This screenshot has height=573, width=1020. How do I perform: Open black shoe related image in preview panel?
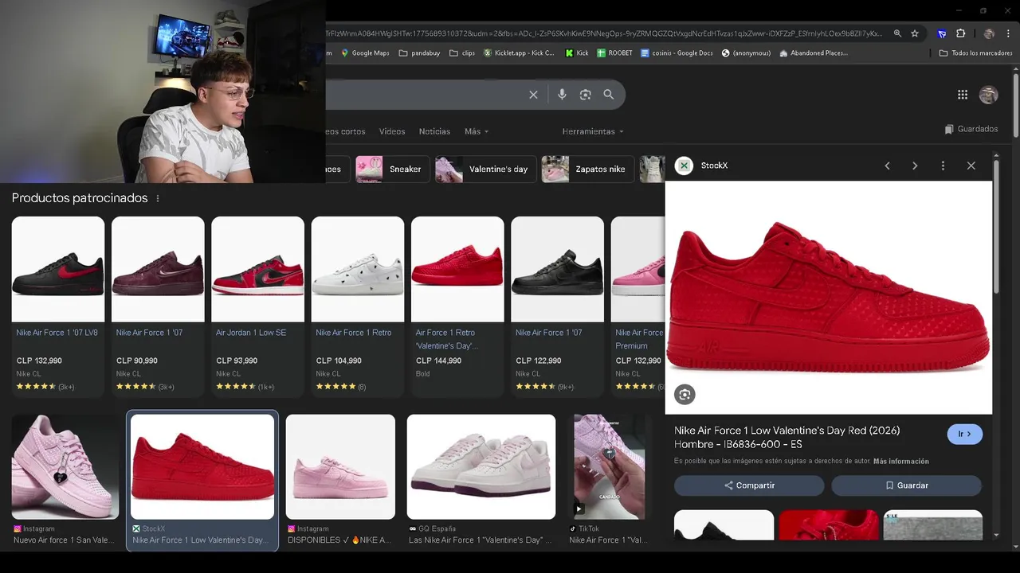(x=724, y=525)
